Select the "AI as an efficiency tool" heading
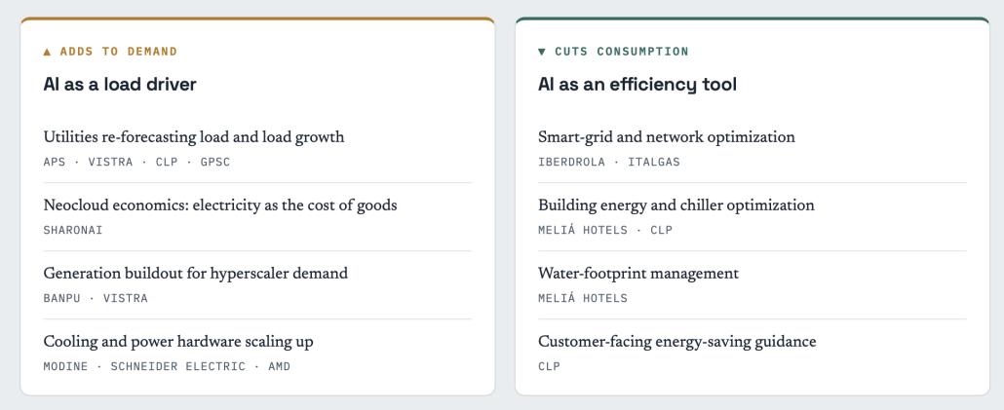The width and height of the screenshot is (1004, 410). 637,85
